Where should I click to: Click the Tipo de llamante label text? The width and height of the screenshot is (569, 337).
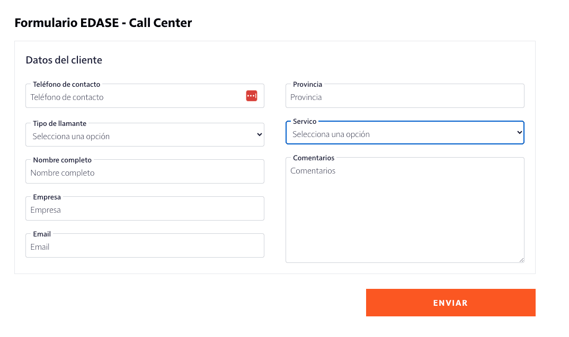pos(60,123)
